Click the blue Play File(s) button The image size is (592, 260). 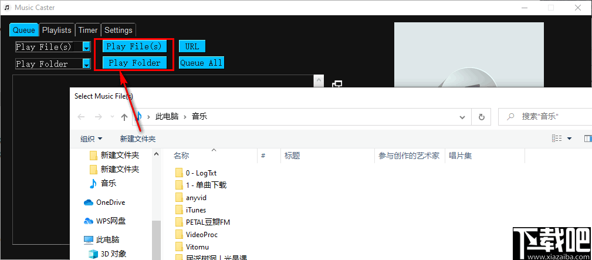(134, 46)
